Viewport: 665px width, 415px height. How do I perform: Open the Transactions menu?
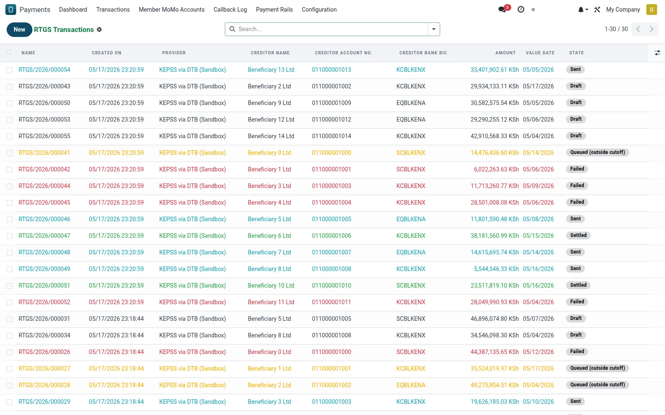tap(113, 10)
